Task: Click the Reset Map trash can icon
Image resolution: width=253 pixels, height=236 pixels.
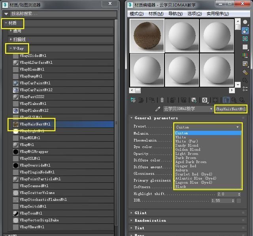Action: [162, 100]
